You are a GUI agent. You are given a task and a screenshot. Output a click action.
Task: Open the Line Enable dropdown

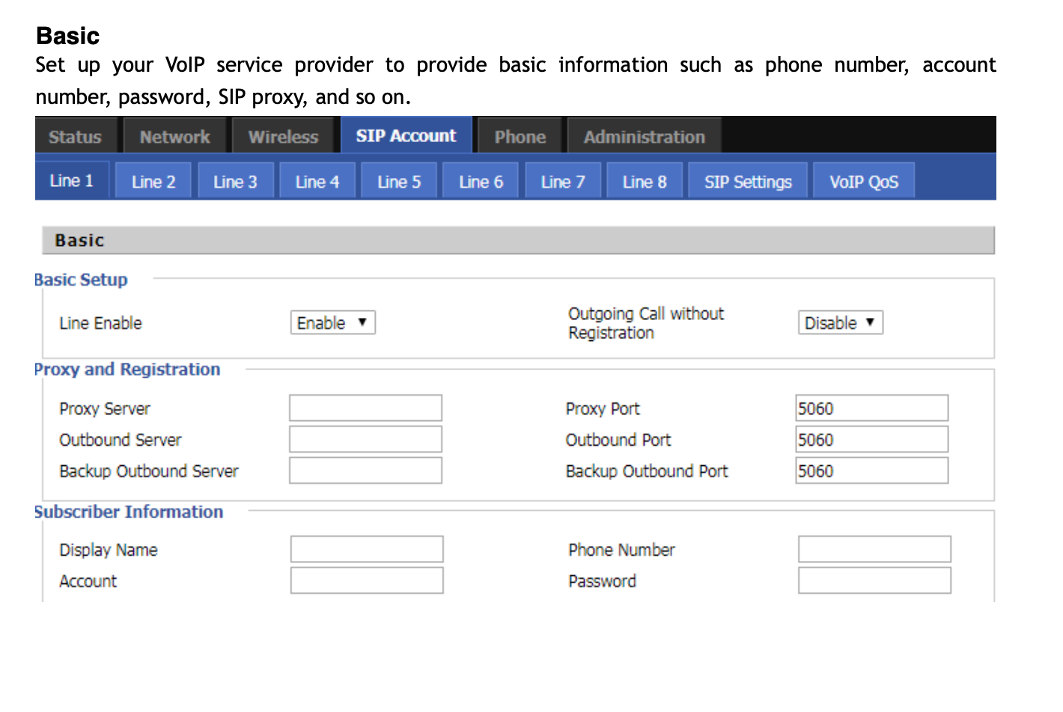coord(332,322)
